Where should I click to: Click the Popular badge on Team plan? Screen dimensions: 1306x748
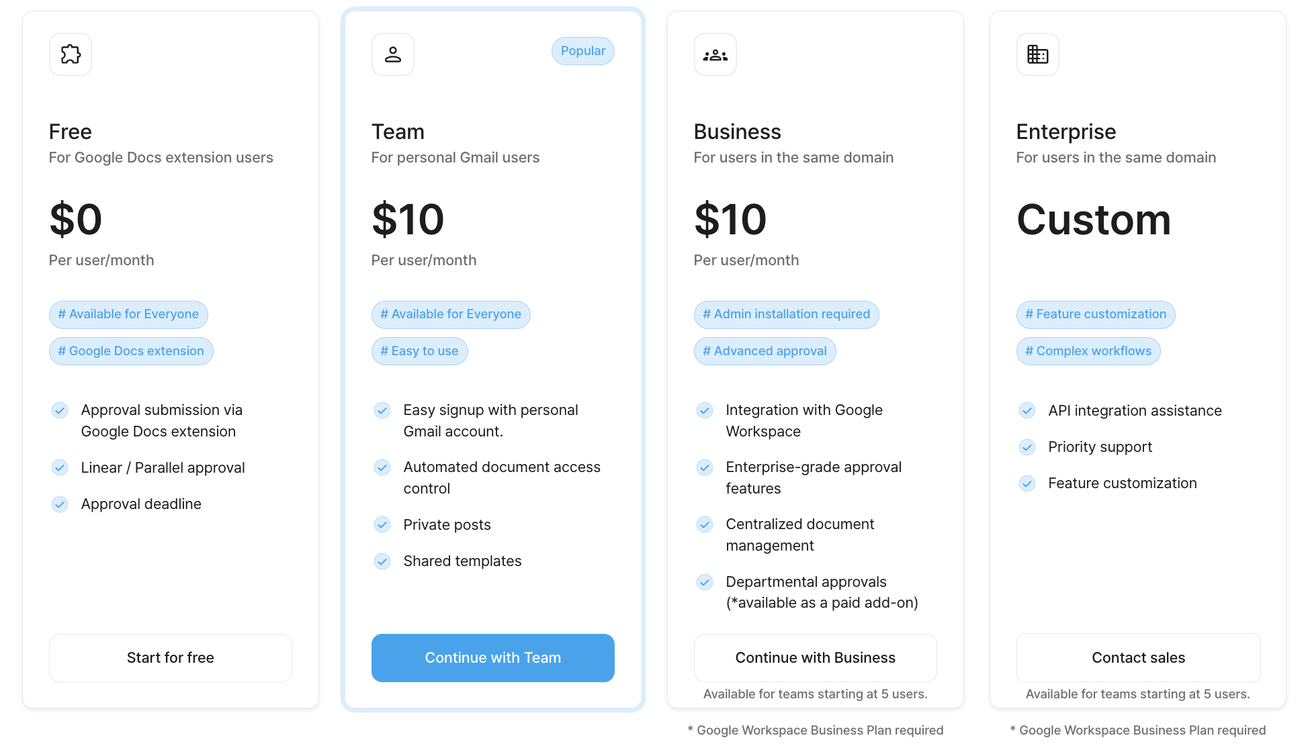[583, 51]
